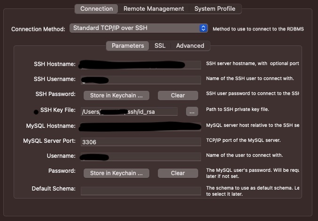Select the SSH Key File path field
The height and width of the screenshot is (221, 318).
[129, 111]
